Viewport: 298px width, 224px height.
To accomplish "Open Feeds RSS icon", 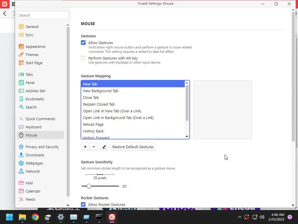I will [21, 199].
